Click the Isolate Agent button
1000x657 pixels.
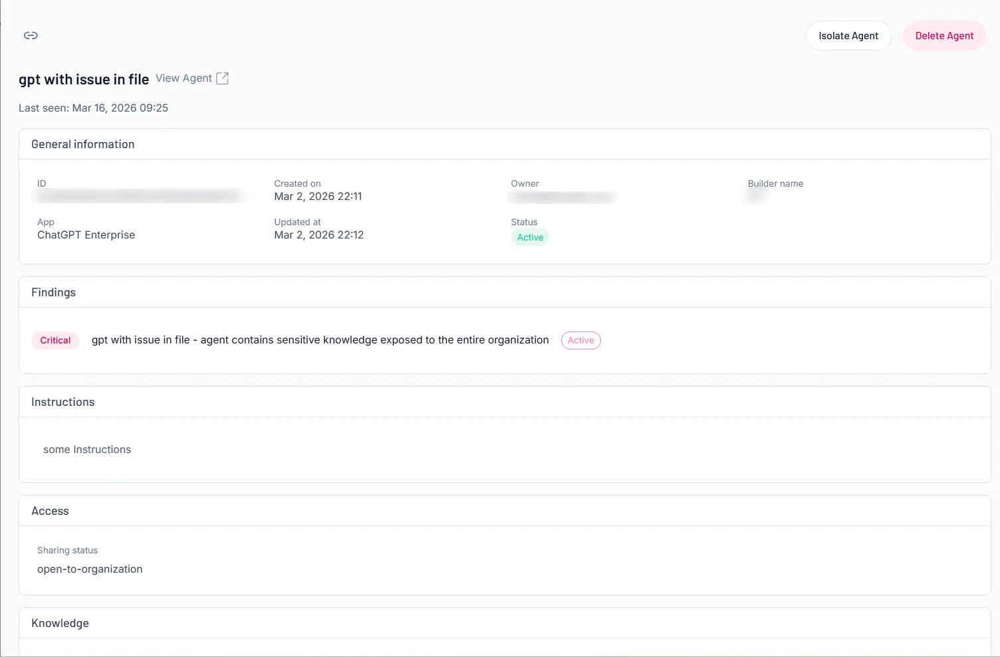coord(848,36)
